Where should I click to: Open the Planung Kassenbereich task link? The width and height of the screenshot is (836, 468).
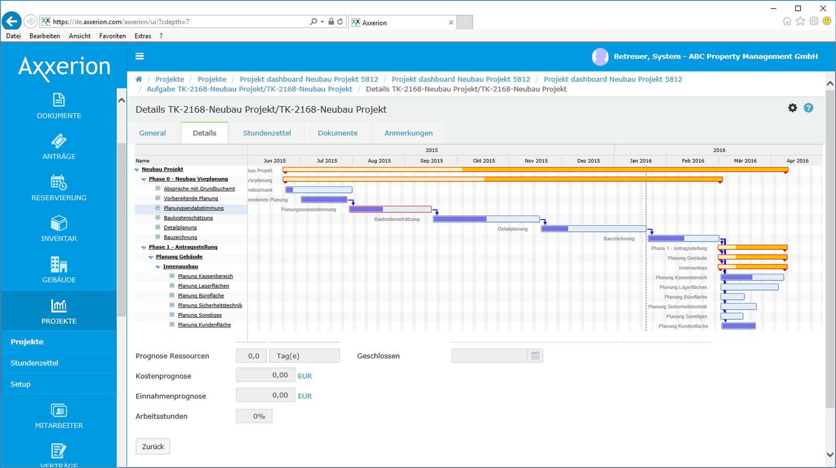(205, 277)
